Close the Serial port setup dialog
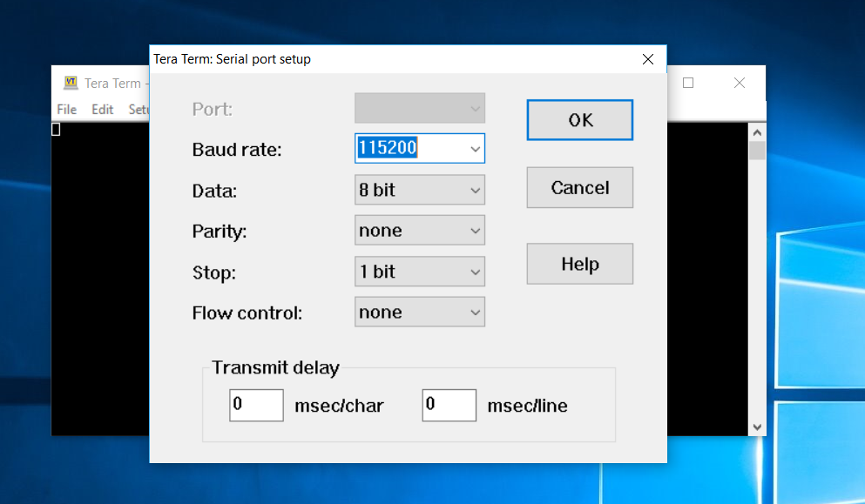 click(647, 59)
